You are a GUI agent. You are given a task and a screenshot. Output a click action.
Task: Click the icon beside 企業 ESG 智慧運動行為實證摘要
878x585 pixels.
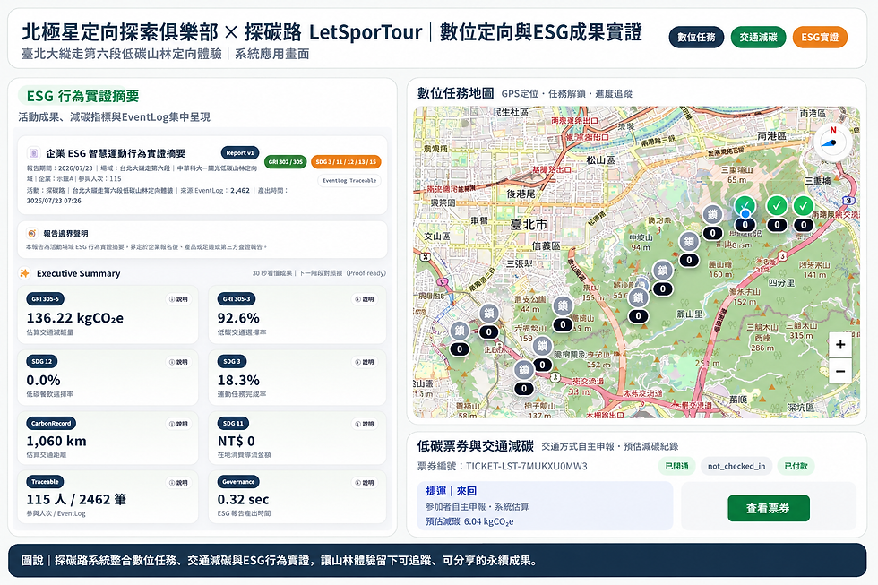click(x=33, y=153)
